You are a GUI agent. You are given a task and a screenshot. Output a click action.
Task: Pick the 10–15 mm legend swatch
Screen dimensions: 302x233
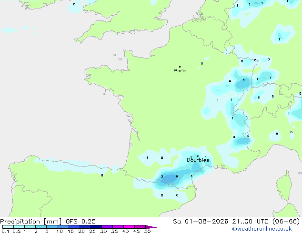click(63, 227)
